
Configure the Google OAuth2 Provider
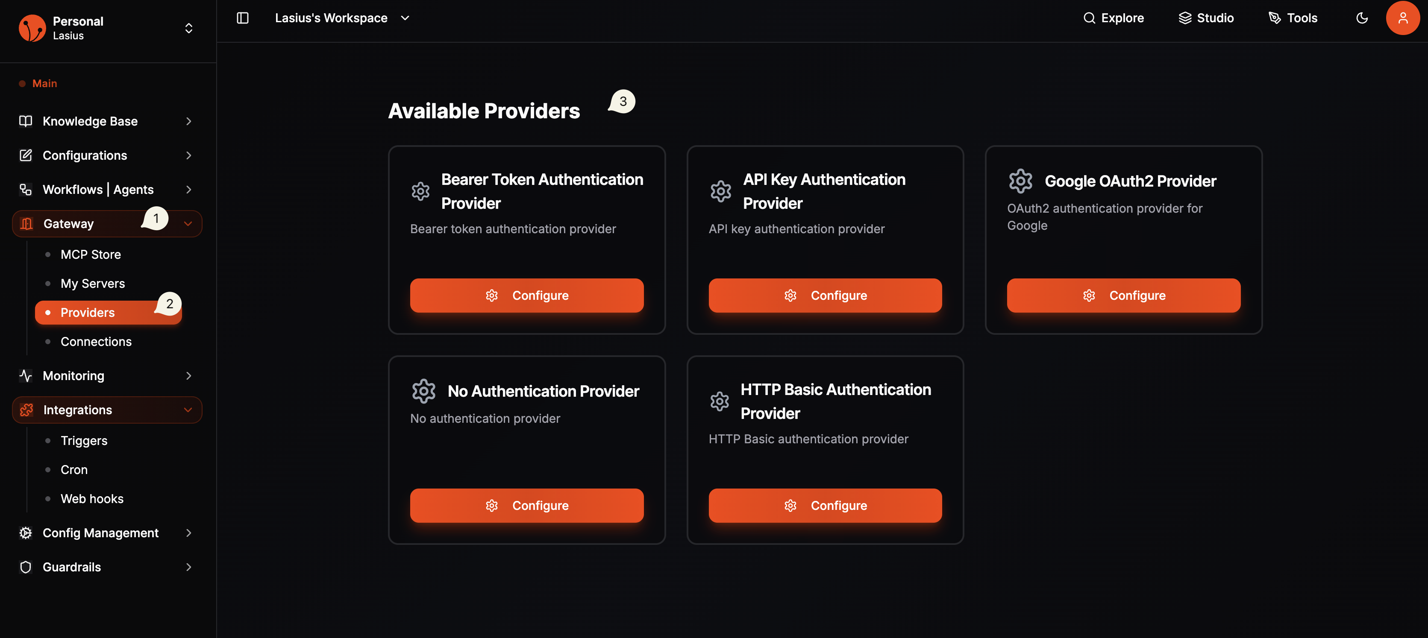click(1123, 295)
